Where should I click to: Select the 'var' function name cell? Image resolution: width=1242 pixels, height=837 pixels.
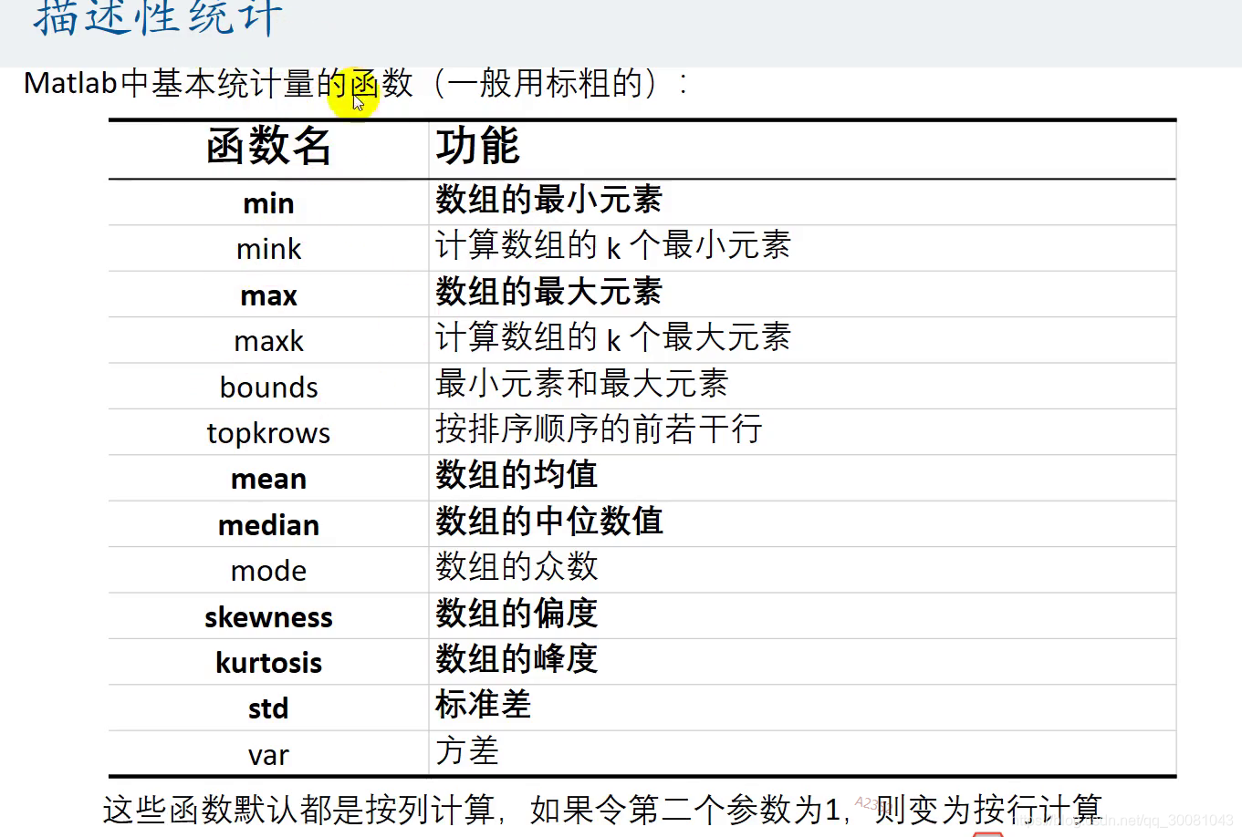tap(269, 755)
